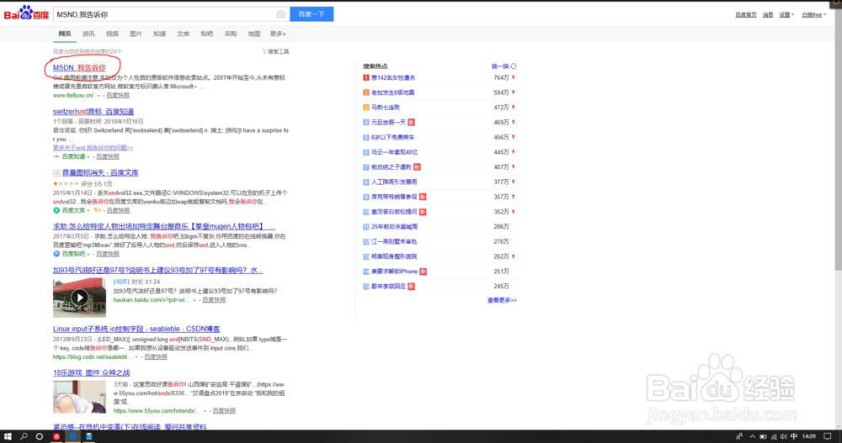Open hot topic 老挝发生6级地震

(x=393, y=92)
